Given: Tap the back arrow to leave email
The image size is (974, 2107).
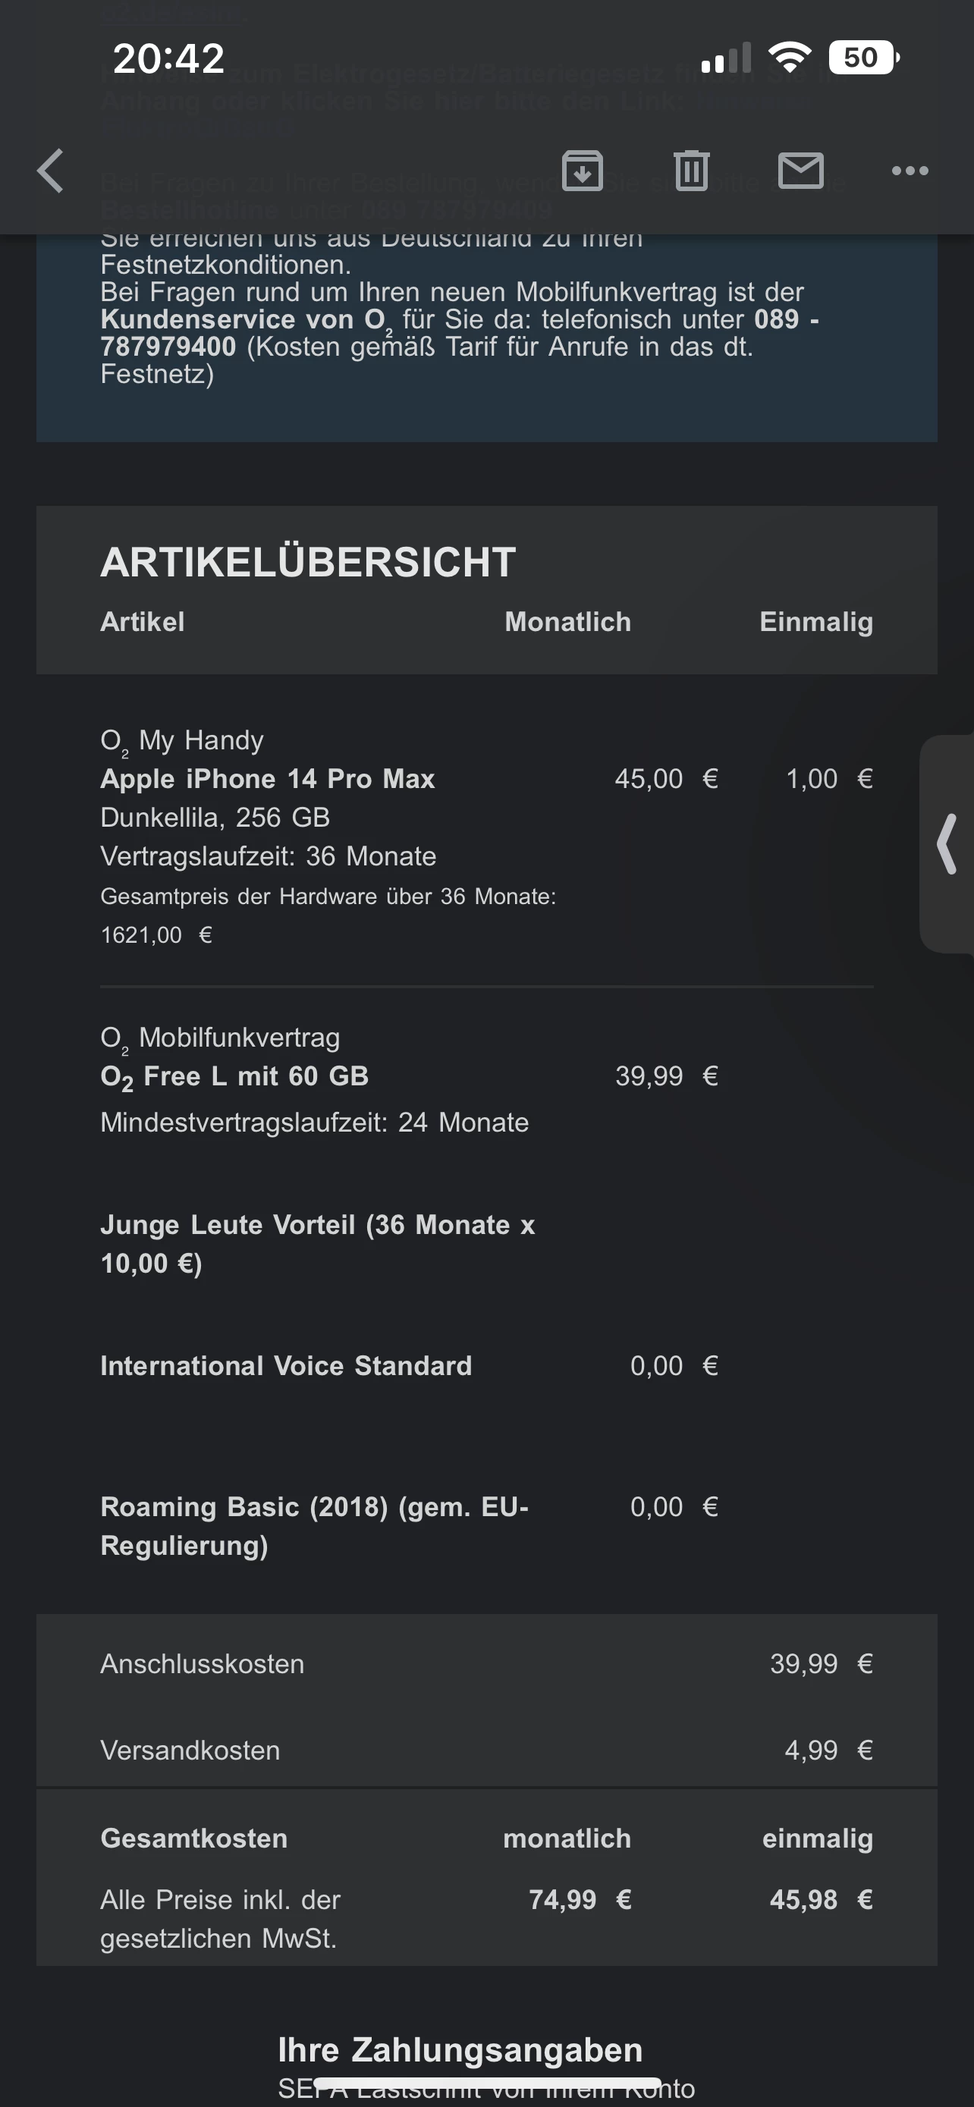Looking at the screenshot, I should 51,171.
